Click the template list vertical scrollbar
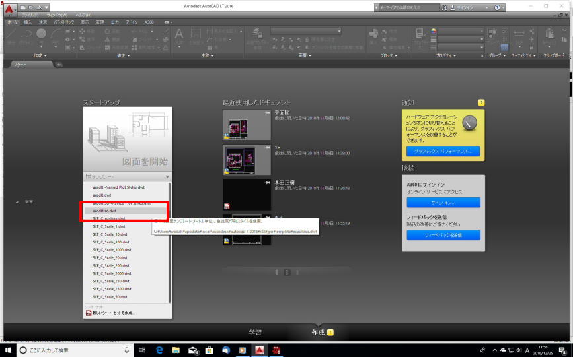 (169, 243)
